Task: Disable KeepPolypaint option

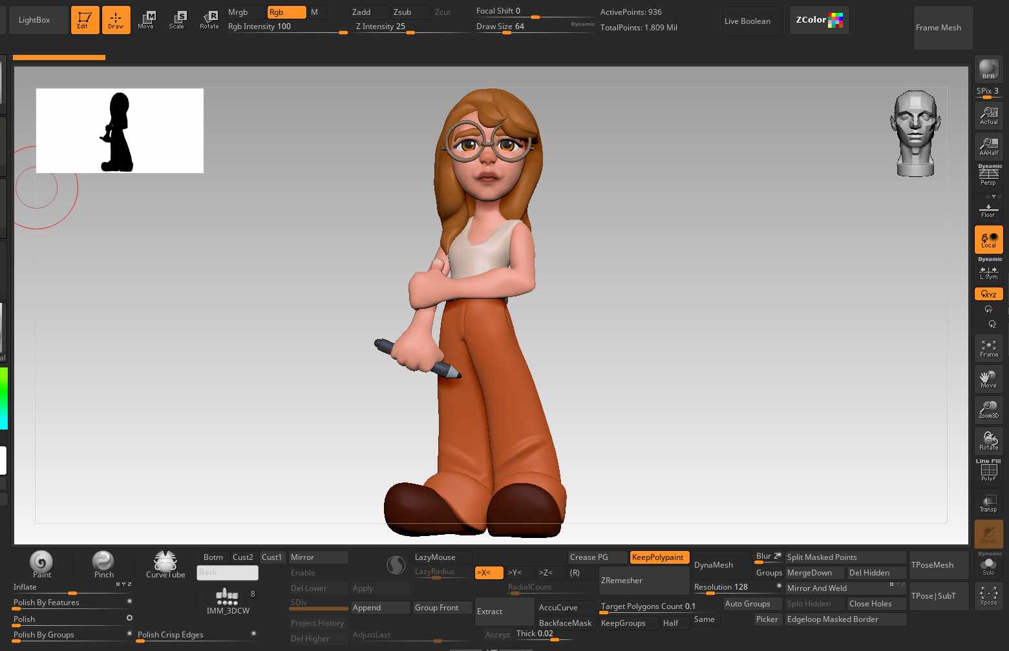Action: tap(659, 557)
